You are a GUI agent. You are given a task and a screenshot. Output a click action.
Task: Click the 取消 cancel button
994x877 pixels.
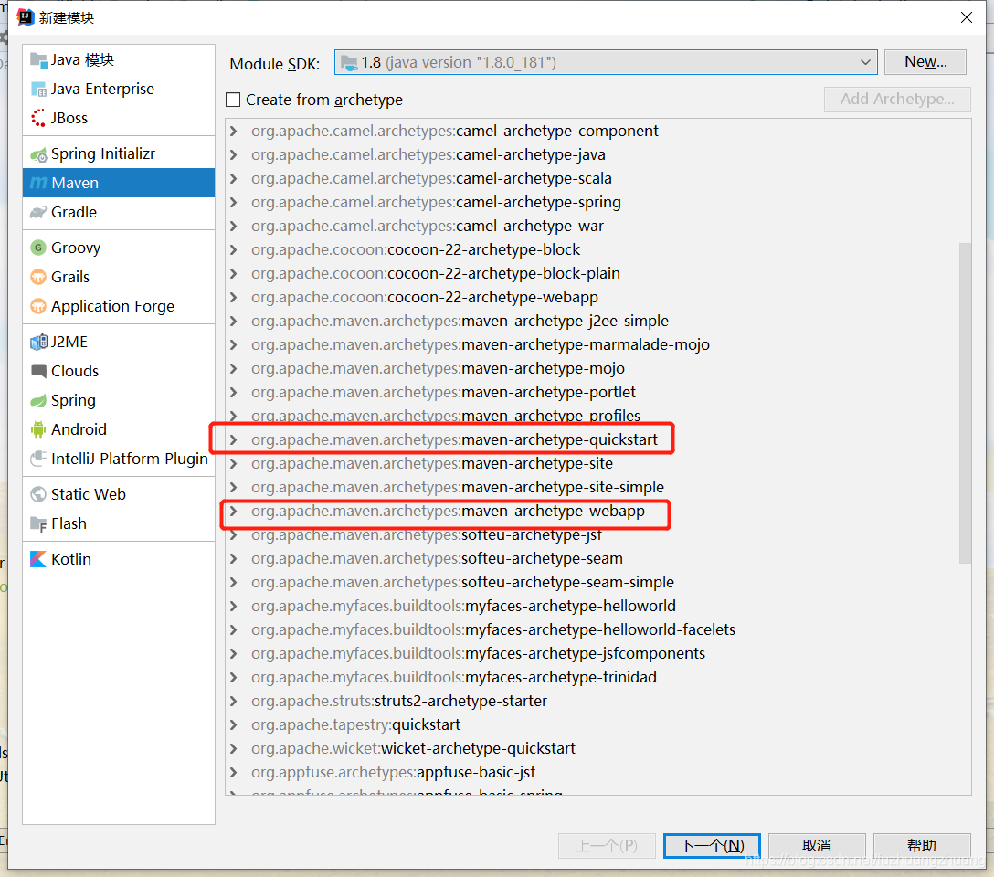pyautogui.click(x=817, y=845)
